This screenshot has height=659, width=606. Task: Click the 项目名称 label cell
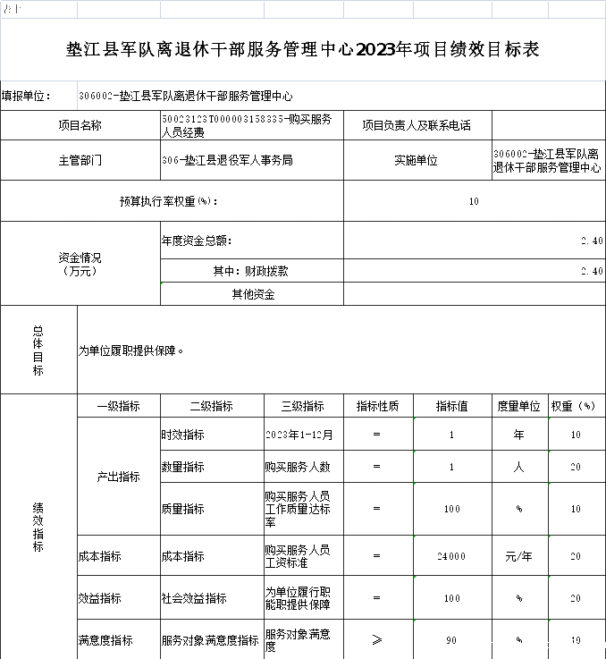80,125
